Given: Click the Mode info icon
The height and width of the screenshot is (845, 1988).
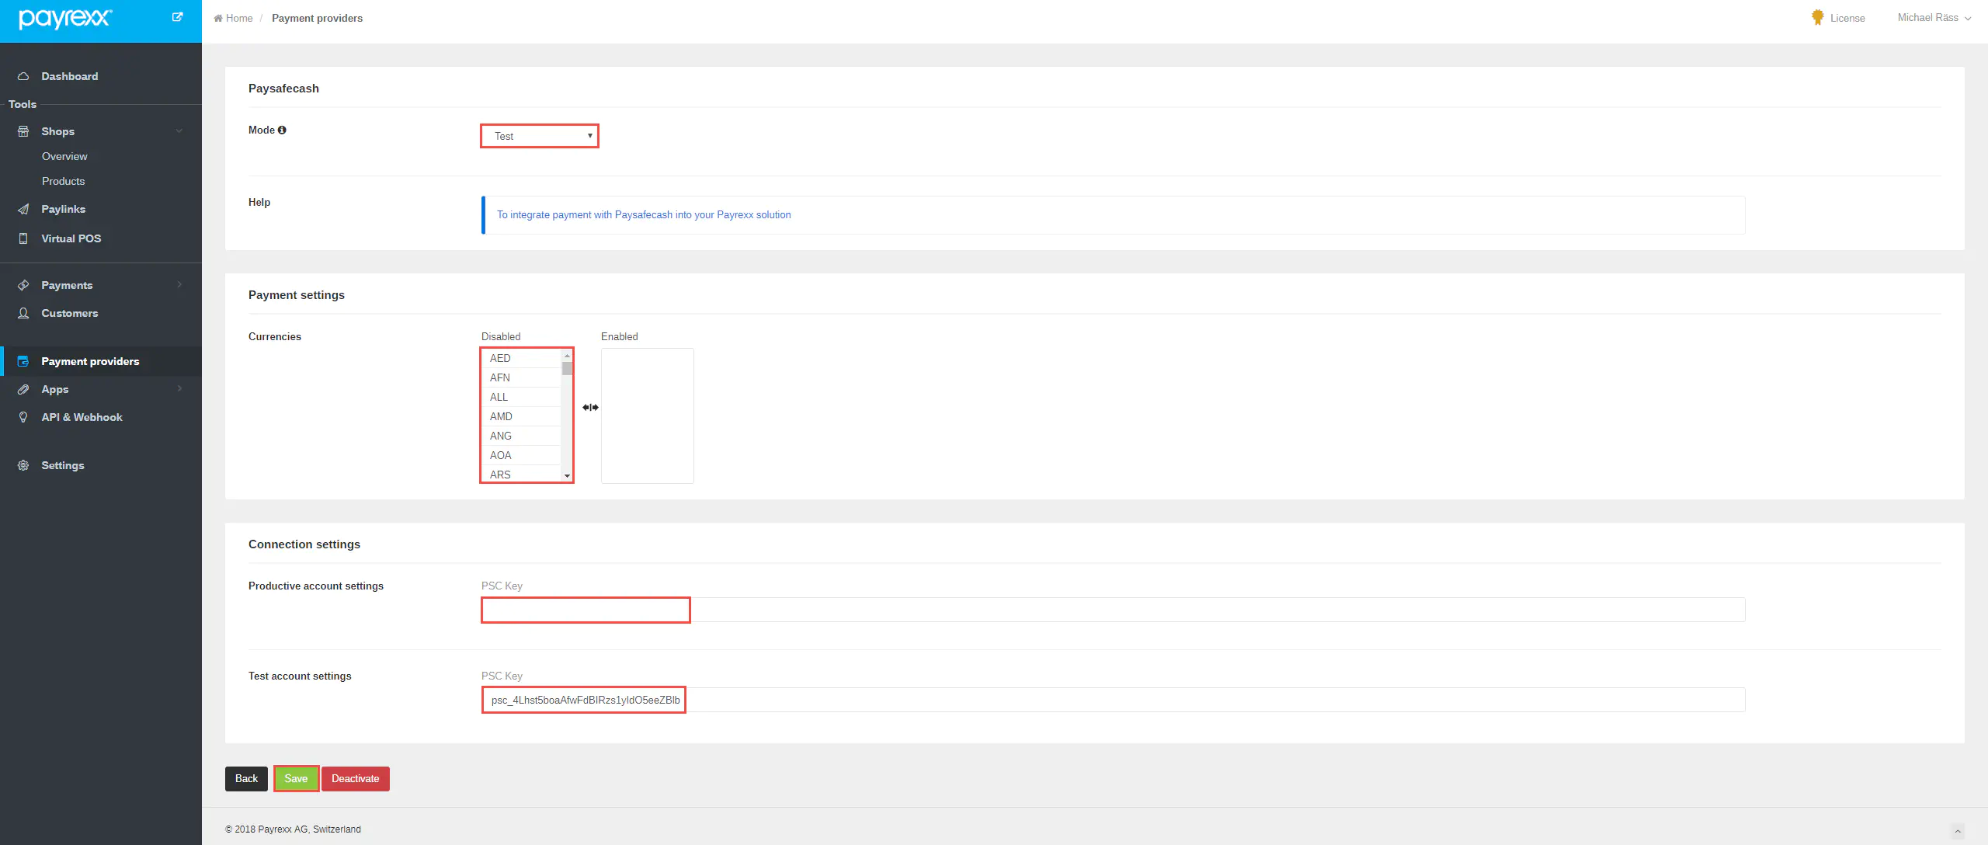Looking at the screenshot, I should (282, 130).
